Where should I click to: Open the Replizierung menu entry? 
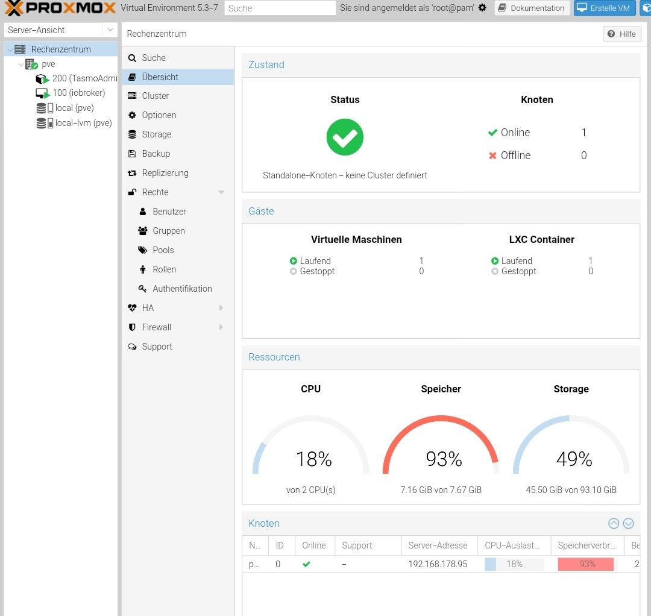click(178, 173)
